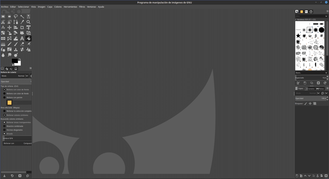Select the Fuzzy Select magic wand
Viewport: 329px width, 179px height.
(x=22, y=16)
